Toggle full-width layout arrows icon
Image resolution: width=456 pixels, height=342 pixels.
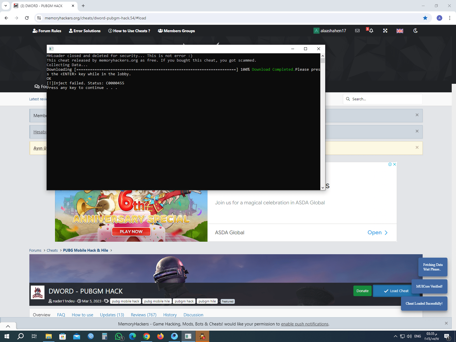pyautogui.click(x=385, y=30)
